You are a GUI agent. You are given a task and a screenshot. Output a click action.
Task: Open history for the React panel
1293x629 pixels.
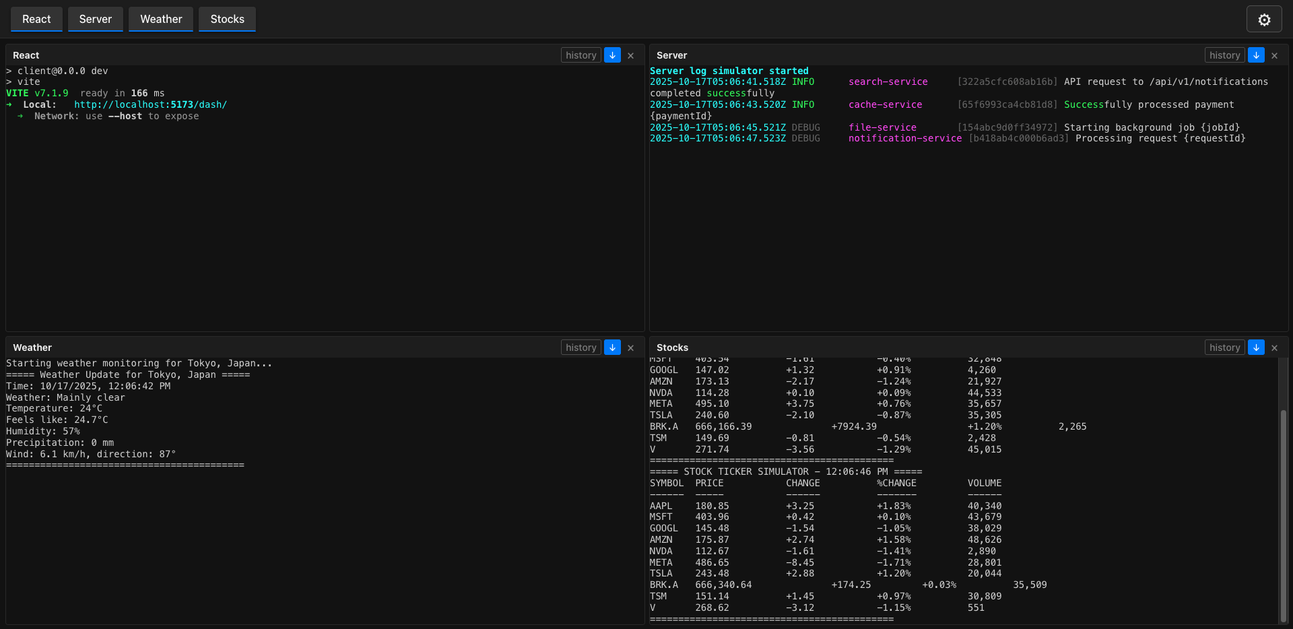pyautogui.click(x=581, y=55)
